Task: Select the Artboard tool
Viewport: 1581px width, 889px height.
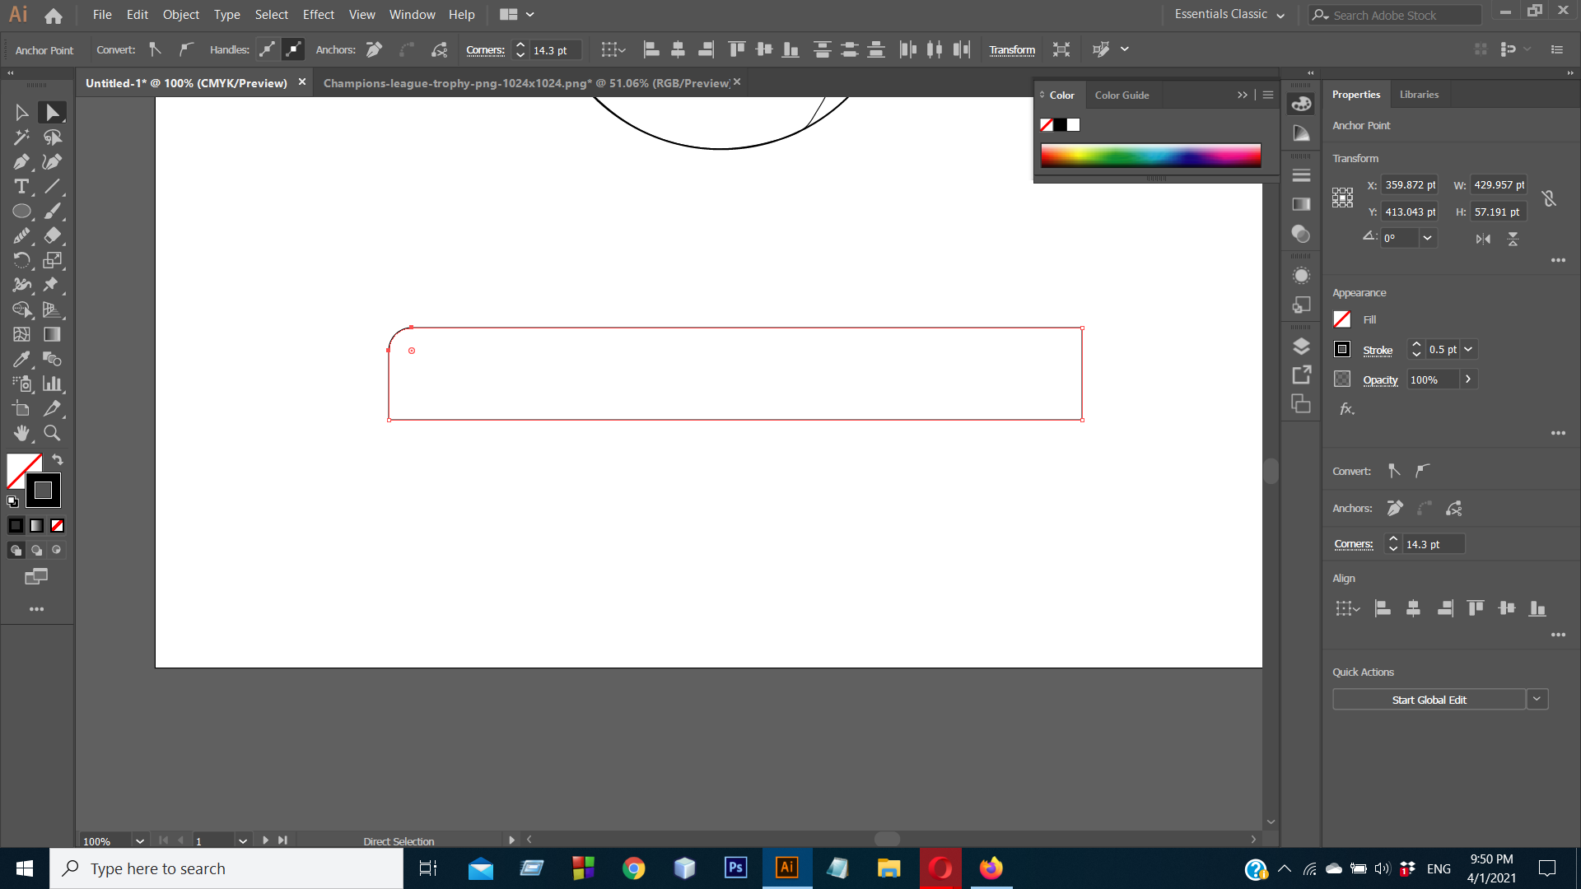Action: click(x=22, y=409)
